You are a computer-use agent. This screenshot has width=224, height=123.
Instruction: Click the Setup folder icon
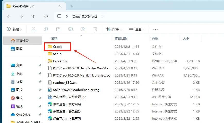[x=50, y=54]
